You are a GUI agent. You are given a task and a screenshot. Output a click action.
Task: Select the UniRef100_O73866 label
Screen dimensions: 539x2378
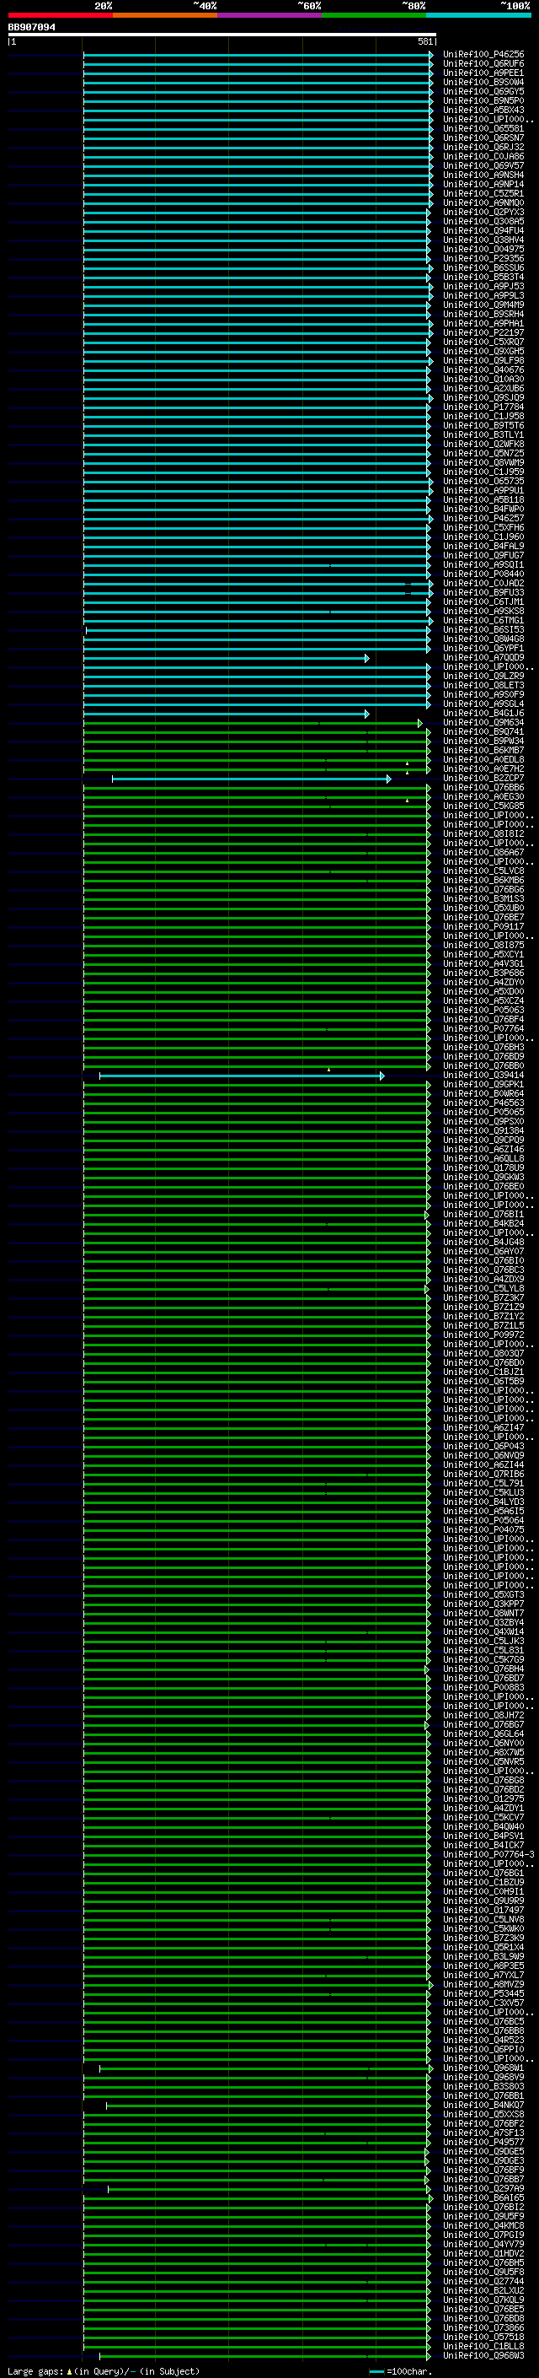483,2329
